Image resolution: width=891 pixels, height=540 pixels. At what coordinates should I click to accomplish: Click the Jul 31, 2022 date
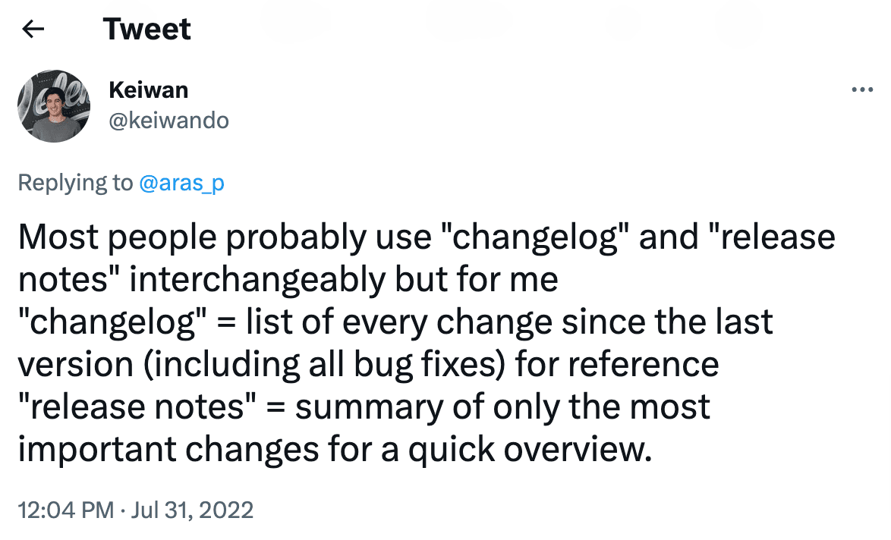(193, 510)
